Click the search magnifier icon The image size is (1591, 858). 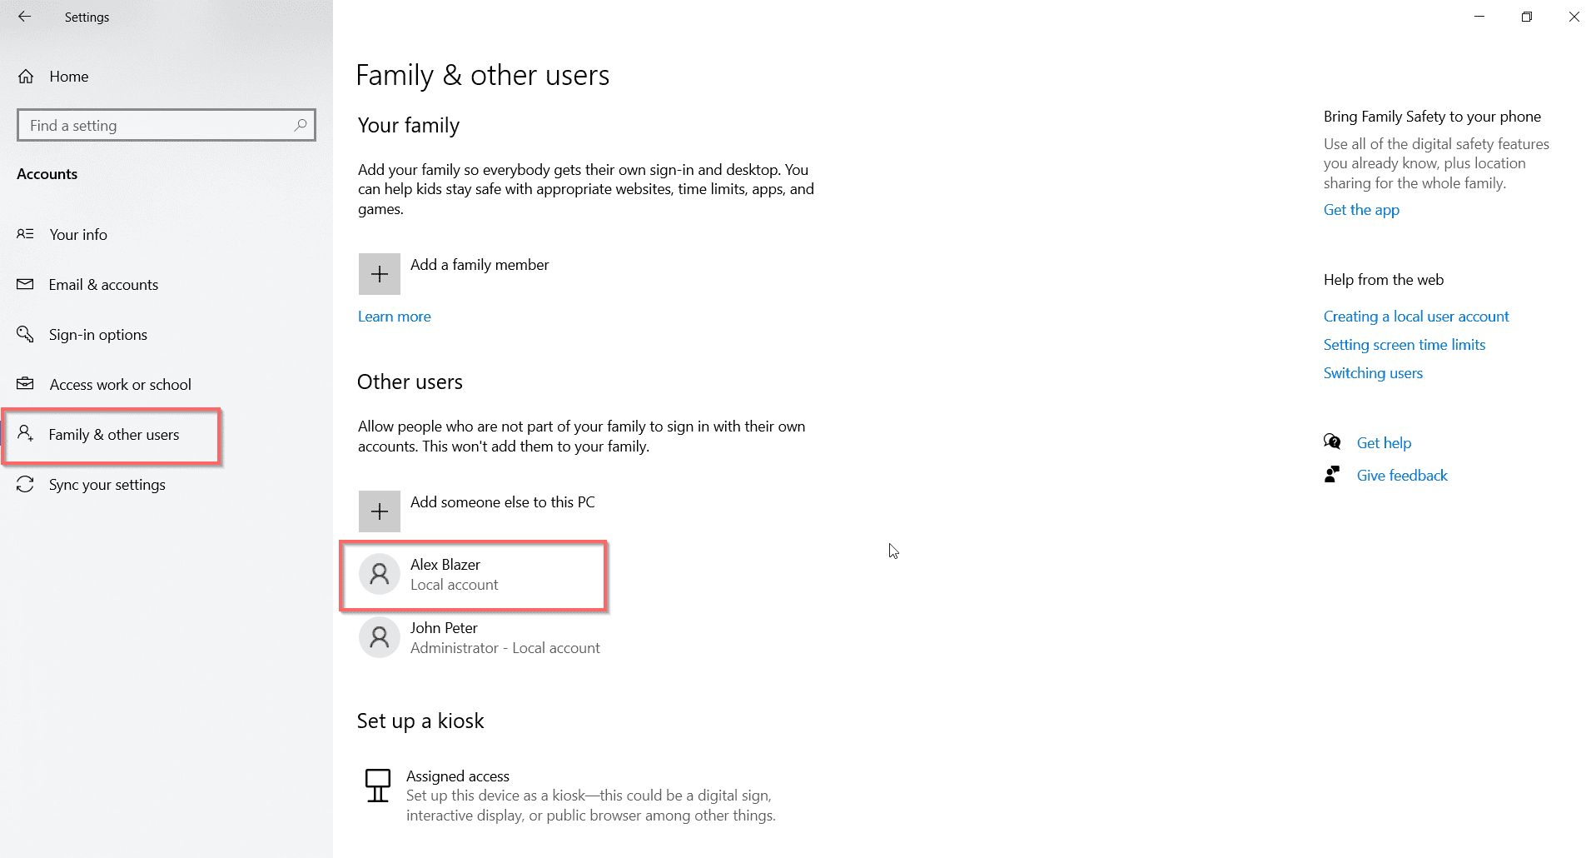click(x=301, y=125)
